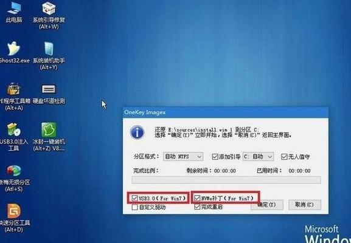
Task: Toggle the 无人值守 checkbox
Action: tap(284, 157)
